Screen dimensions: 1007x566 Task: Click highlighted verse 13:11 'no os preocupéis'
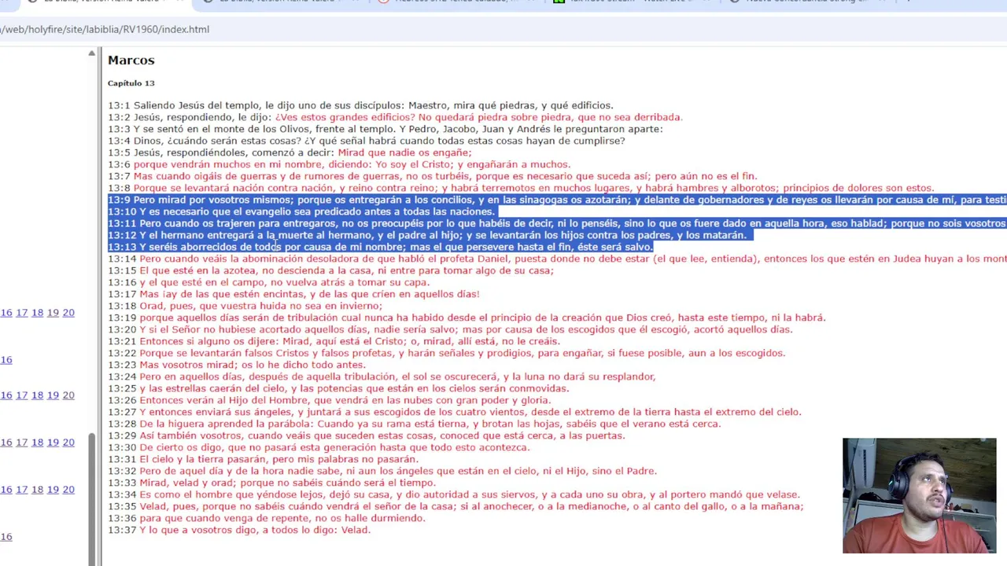coord(557,223)
